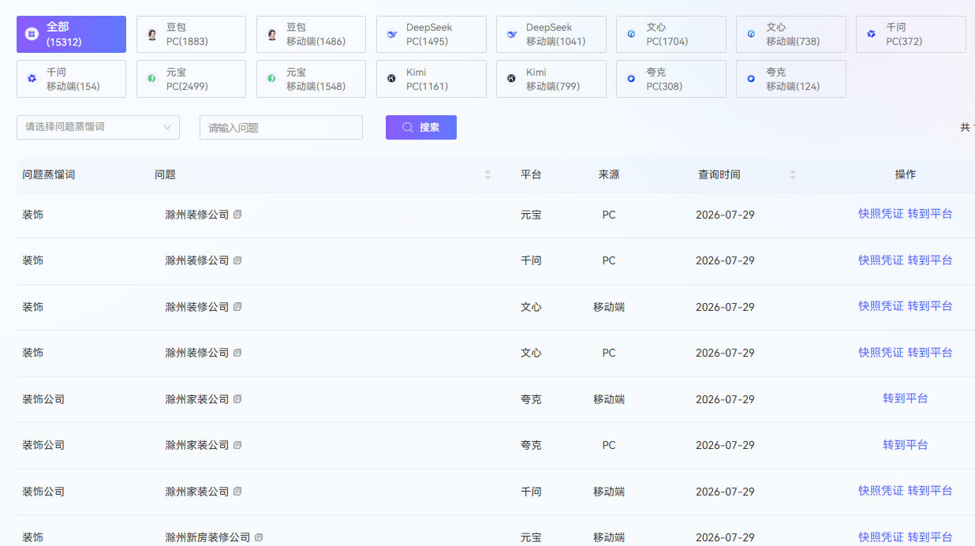Screen dimensions: 975x546
Task: Click 转到平台 for 千问 移动端 row
Action: [930, 491]
